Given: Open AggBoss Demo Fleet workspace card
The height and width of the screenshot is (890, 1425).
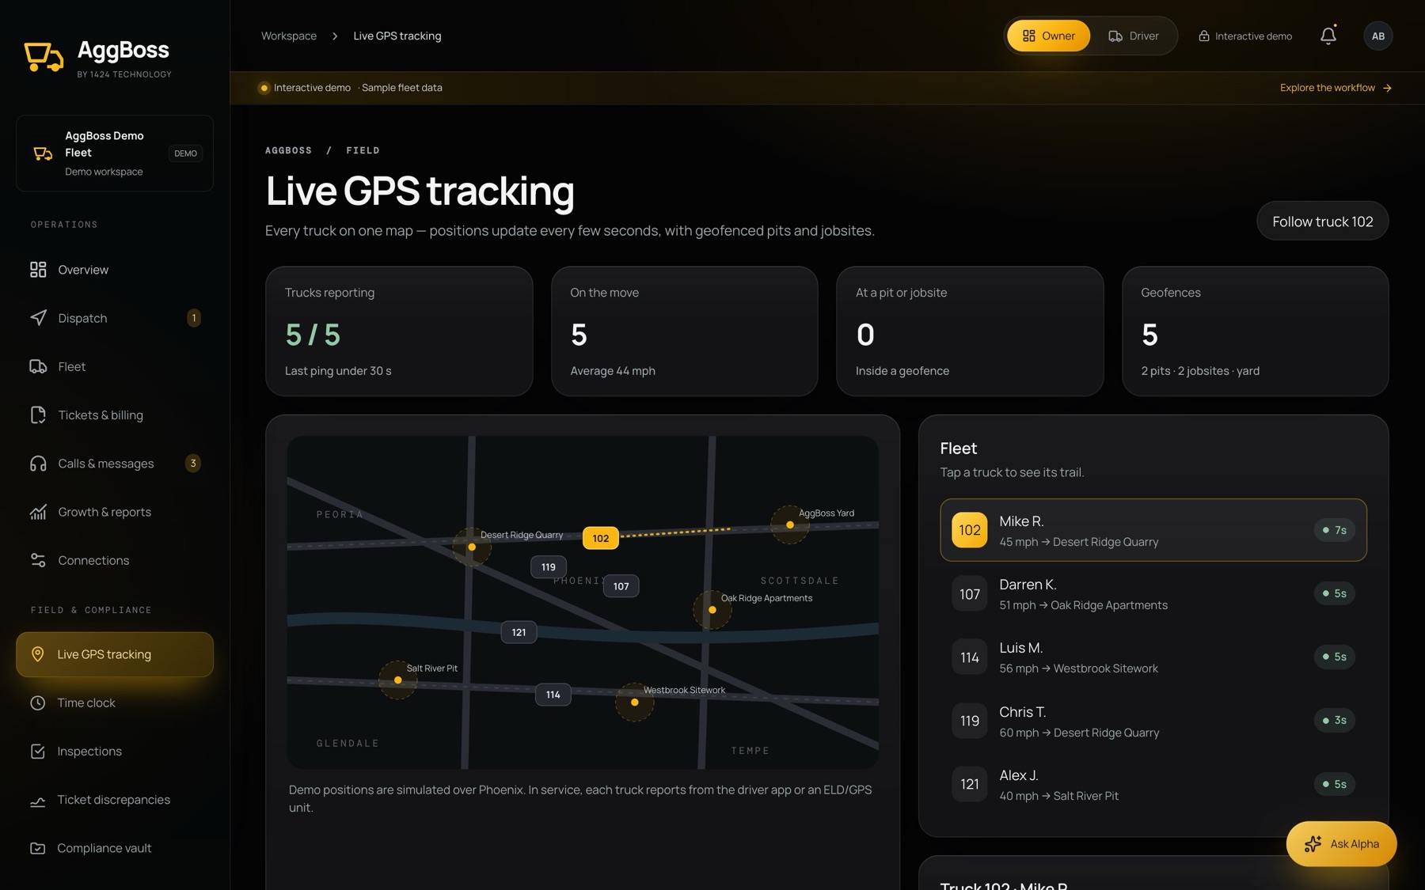Looking at the screenshot, I should 115,153.
